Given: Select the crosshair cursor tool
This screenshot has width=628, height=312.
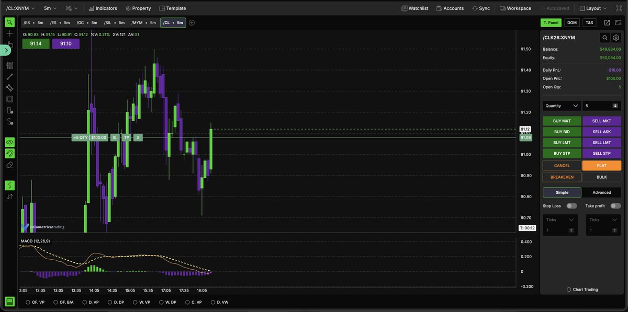Looking at the screenshot, I should pyautogui.click(x=9, y=33).
